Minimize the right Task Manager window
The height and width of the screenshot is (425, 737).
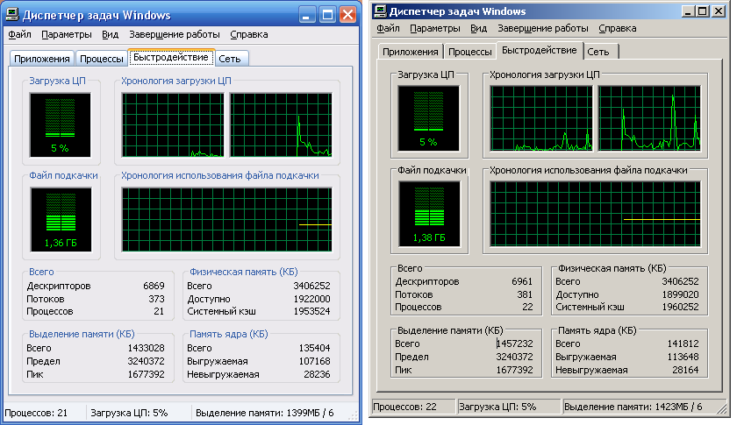(x=688, y=11)
